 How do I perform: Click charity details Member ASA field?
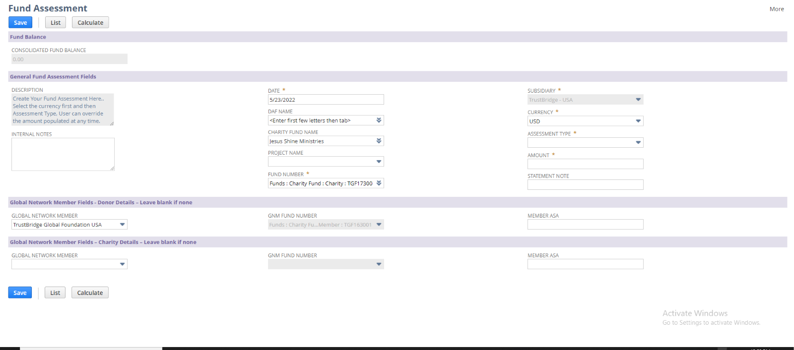click(x=585, y=264)
